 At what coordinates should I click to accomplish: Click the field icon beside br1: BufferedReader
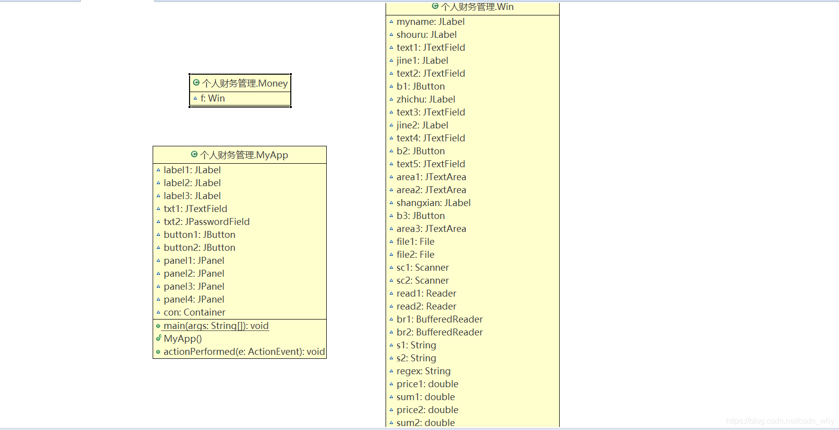391,320
